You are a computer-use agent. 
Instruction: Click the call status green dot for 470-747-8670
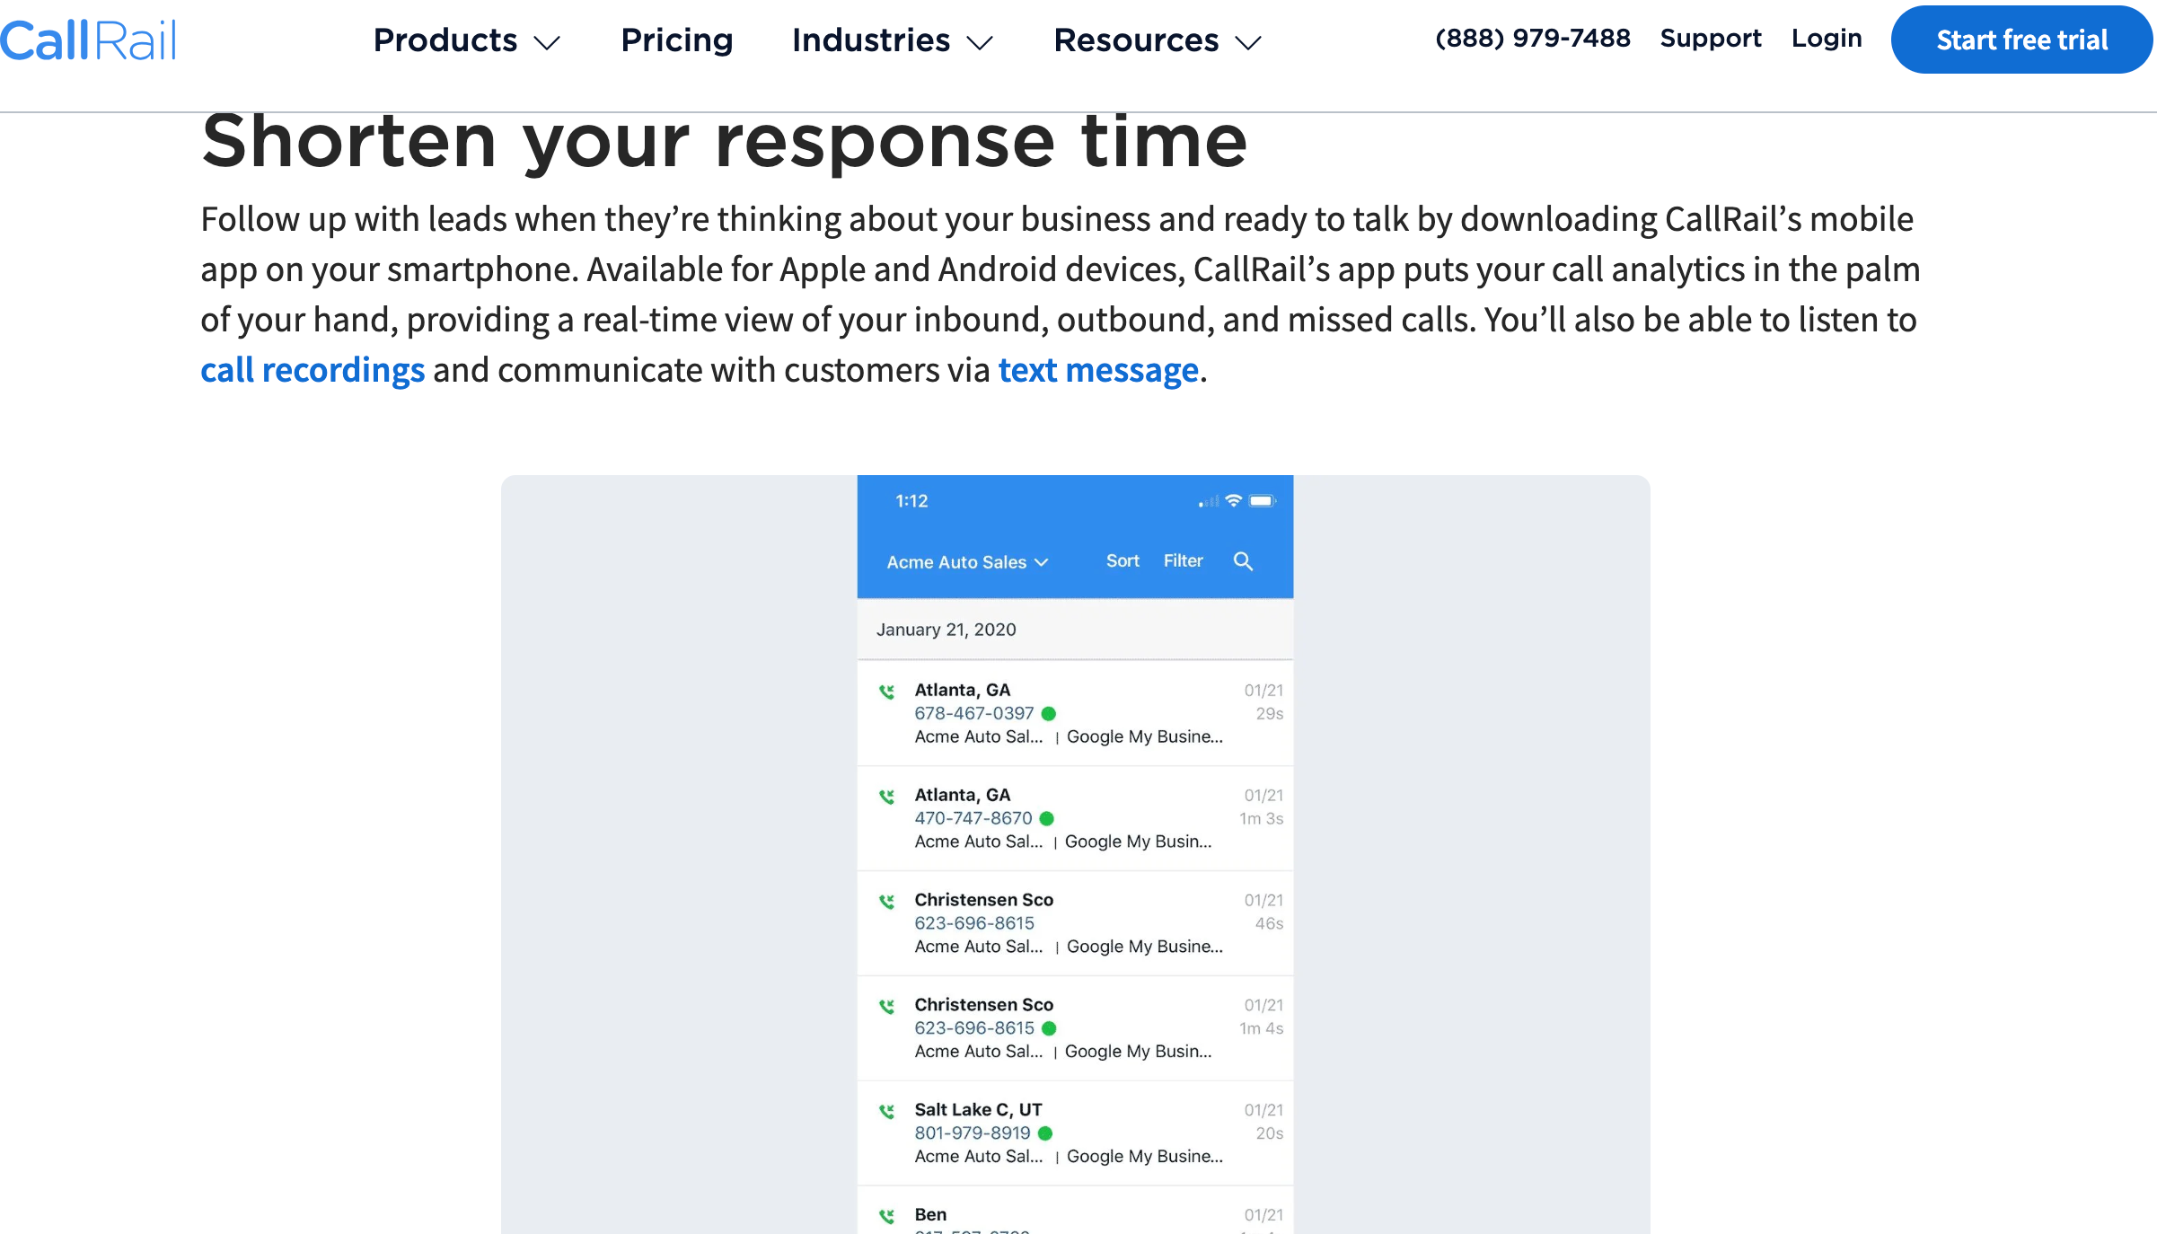click(x=1047, y=819)
